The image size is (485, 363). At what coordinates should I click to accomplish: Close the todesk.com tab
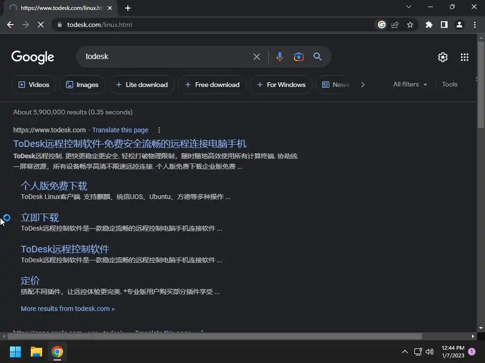[110, 8]
